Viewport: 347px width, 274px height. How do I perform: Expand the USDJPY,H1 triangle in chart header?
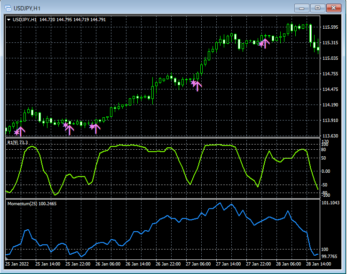coord(8,20)
